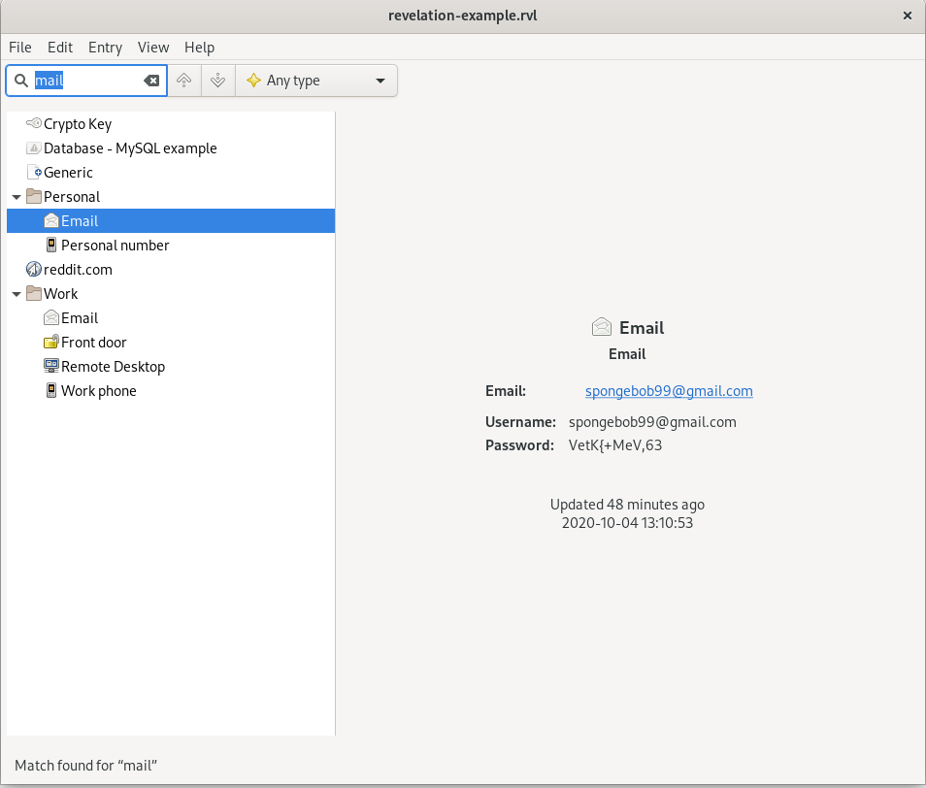This screenshot has height=788, width=926.
Task: Select the Database - MySQL example entry
Action: pyautogui.click(x=129, y=148)
